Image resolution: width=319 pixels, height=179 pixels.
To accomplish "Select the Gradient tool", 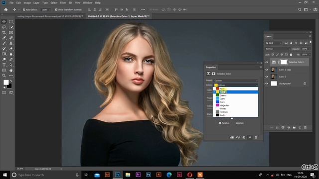I will tap(4, 54).
